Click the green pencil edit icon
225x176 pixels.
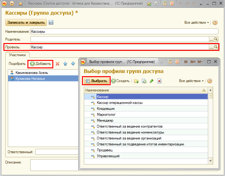(x=152, y=81)
